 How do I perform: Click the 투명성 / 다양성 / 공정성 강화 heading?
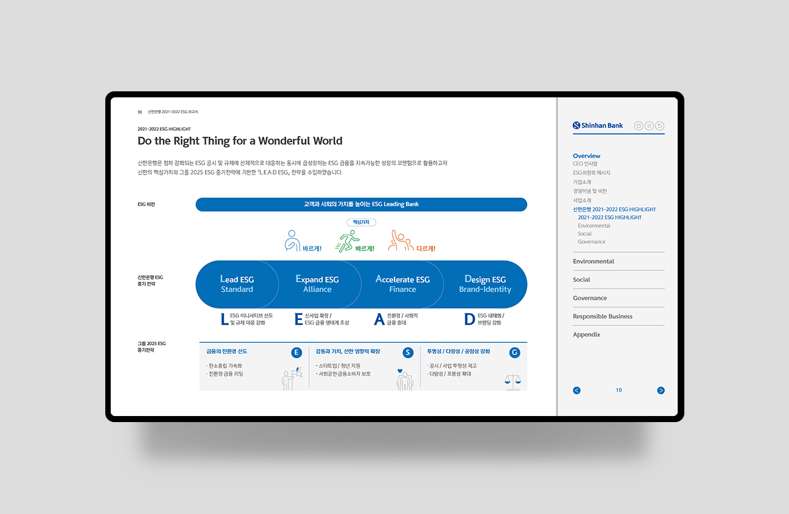point(459,351)
